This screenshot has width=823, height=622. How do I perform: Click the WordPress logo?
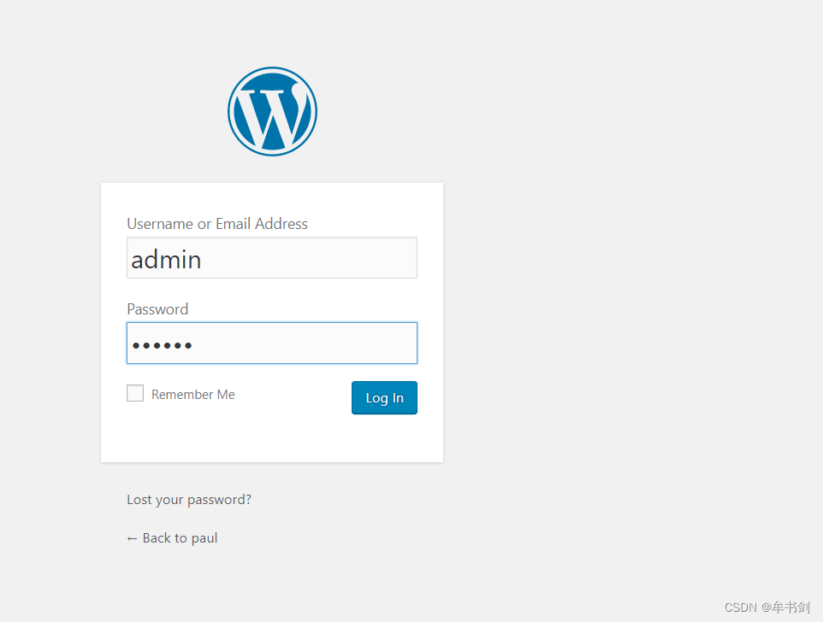tap(272, 112)
